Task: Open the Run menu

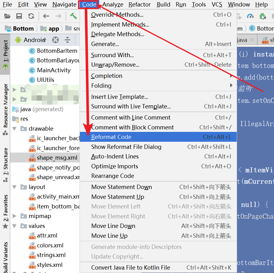Action: point(181,5)
